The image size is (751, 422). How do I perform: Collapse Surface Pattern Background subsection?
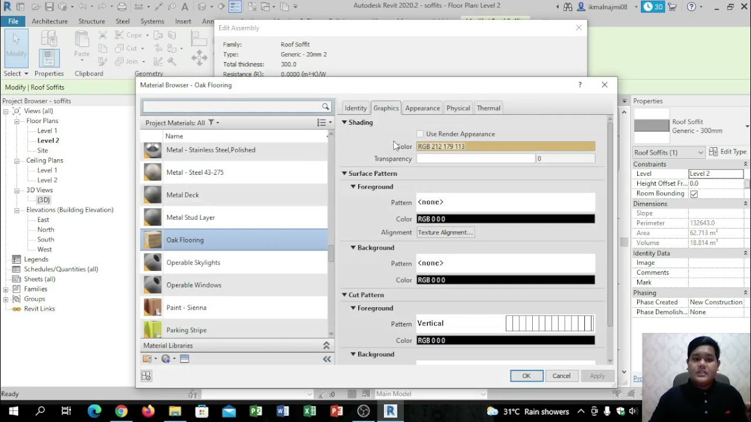pos(353,248)
